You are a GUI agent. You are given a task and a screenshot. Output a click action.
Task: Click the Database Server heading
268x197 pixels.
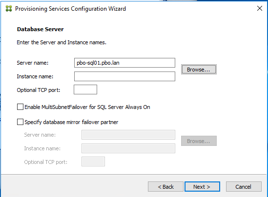pos(41,29)
